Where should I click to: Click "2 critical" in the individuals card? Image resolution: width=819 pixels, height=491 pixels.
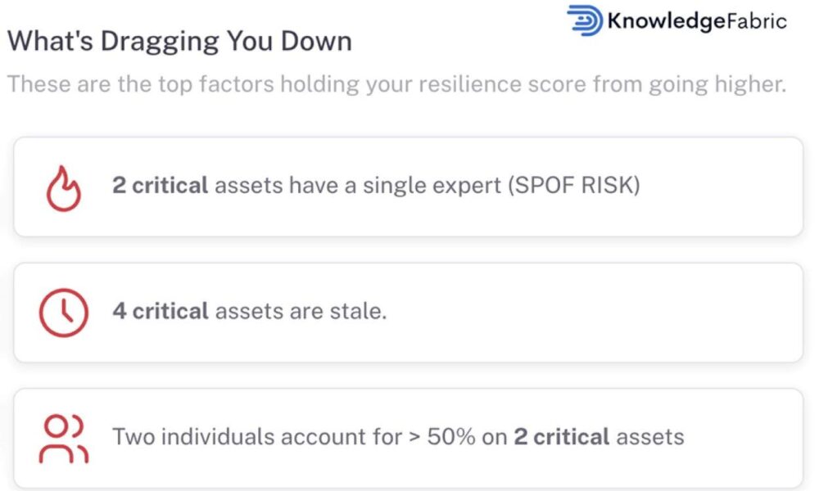tap(562, 437)
